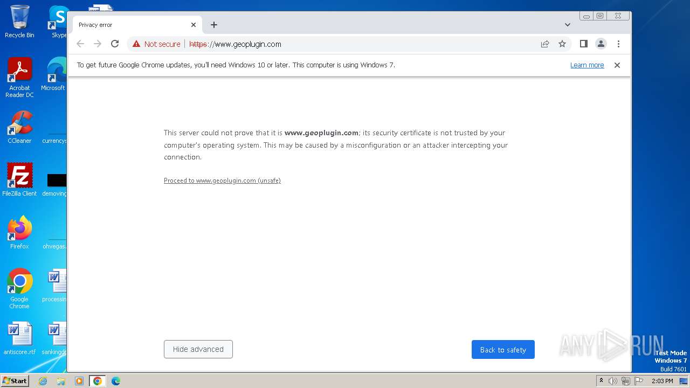Click the taskbar clock 2:03 PM
Viewport: 690px width, 388px height.
point(662,381)
